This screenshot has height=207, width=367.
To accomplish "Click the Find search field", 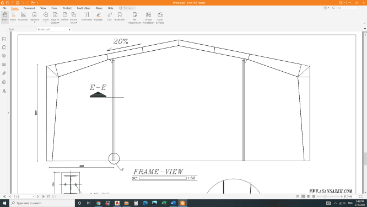I will (x=345, y=8).
